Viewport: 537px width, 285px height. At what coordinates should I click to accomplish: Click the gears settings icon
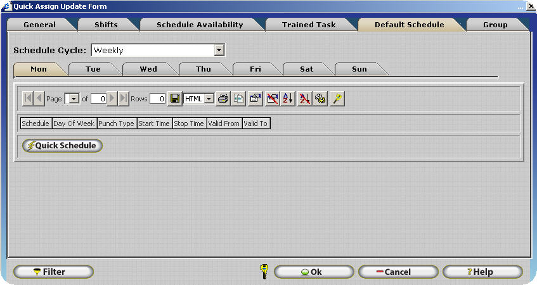[x=321, y=99]
